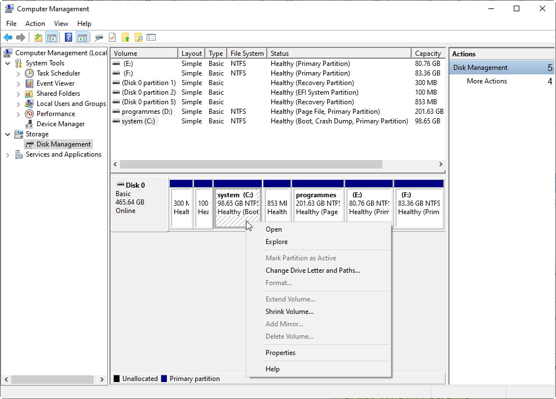Click the Task Scheduler clock icon
Image resolution: width=556 pixels, height=399 pixels.
[29, 73]
